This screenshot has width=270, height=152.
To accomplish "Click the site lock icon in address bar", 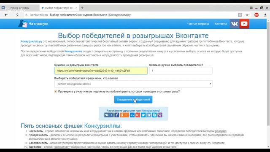I will click(26, 15).
